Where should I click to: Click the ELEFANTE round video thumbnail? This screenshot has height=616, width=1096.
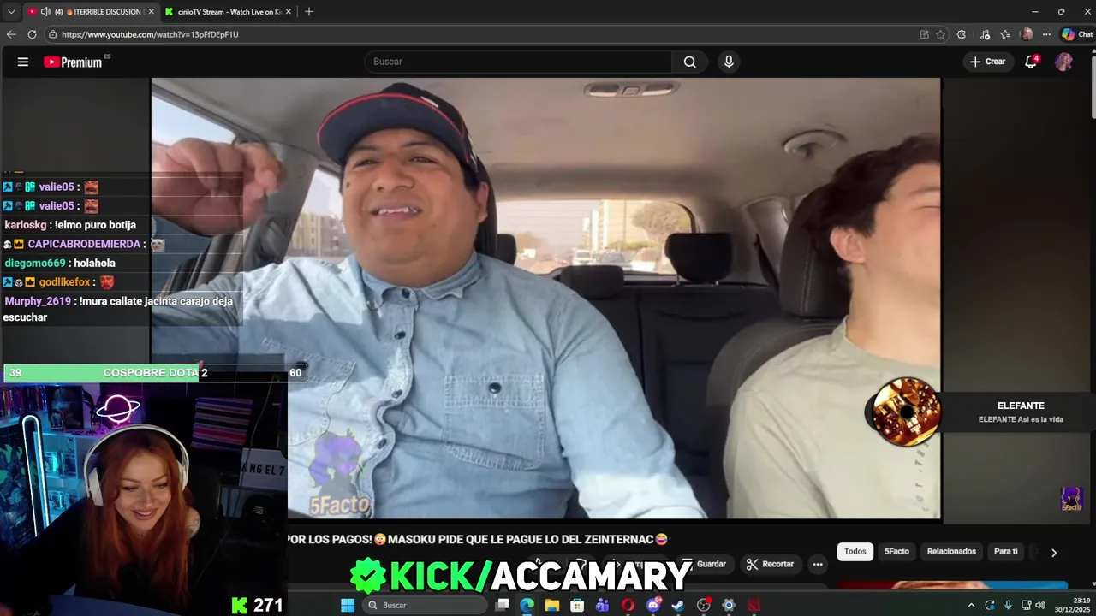(x=906, y=412)
